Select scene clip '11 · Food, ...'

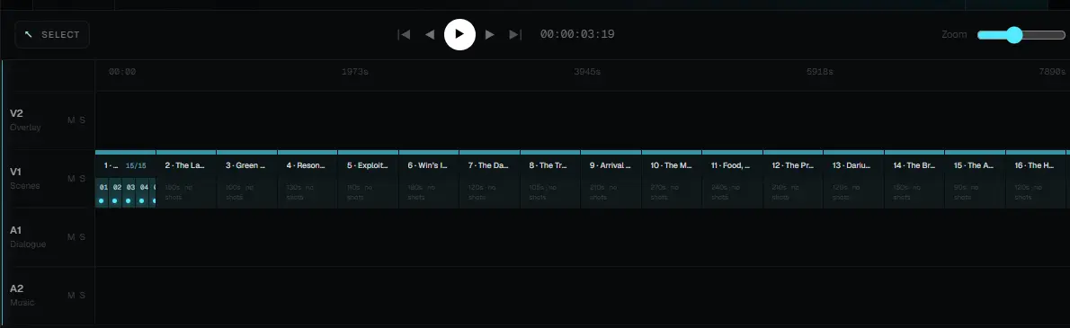coord(733,179)
